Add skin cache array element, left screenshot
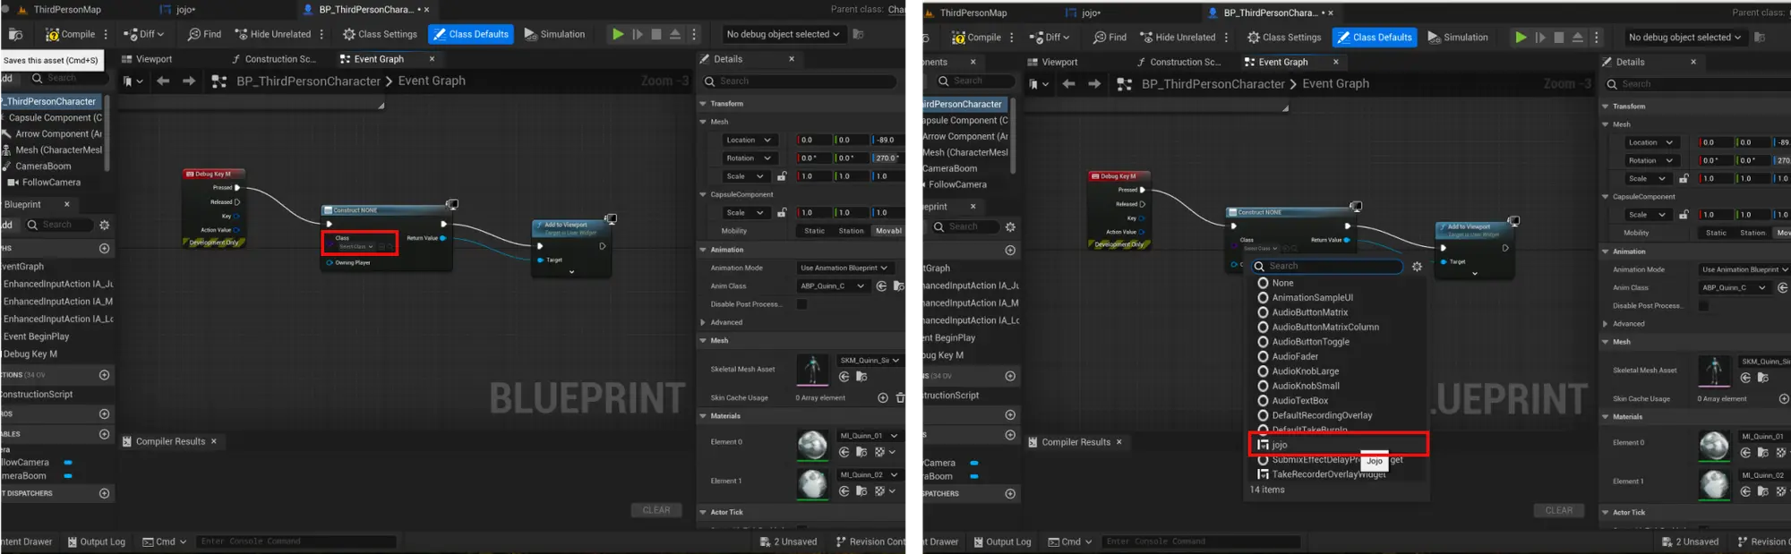Image resolution: width=1791 pixels, height=554 pixels. 883,397
